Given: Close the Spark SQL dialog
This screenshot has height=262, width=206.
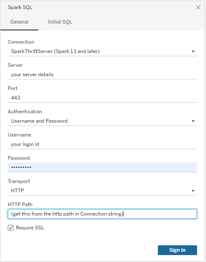Looking at the screenshot, I should (x=198, y=7).
